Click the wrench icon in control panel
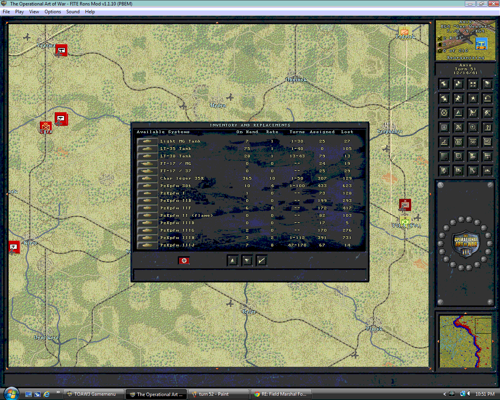This screenshot has height=400, width=500. coord(473,171)
